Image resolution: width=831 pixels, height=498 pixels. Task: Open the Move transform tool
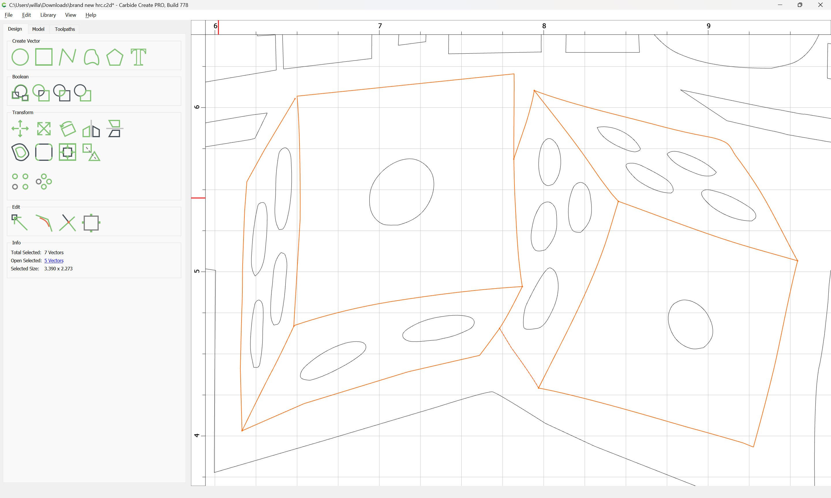(x=20, y=129)
